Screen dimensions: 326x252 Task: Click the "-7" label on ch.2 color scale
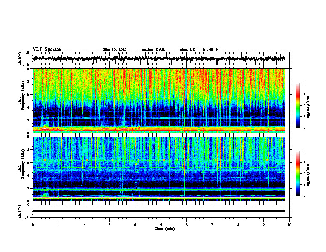pos(304,196)
